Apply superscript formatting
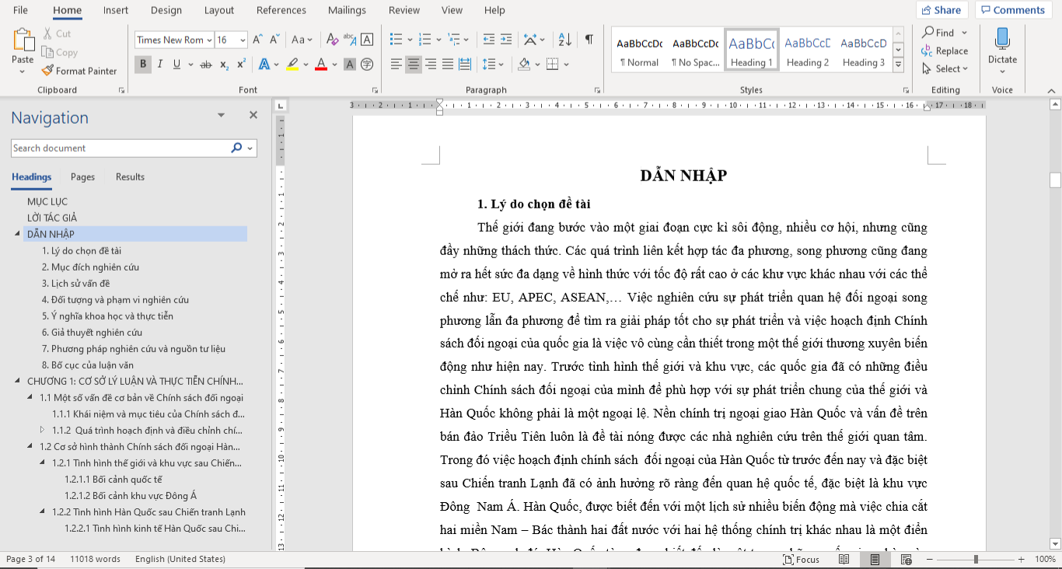Image resolution: width=1062 pixels, height=569 pixels. (242, 65)
